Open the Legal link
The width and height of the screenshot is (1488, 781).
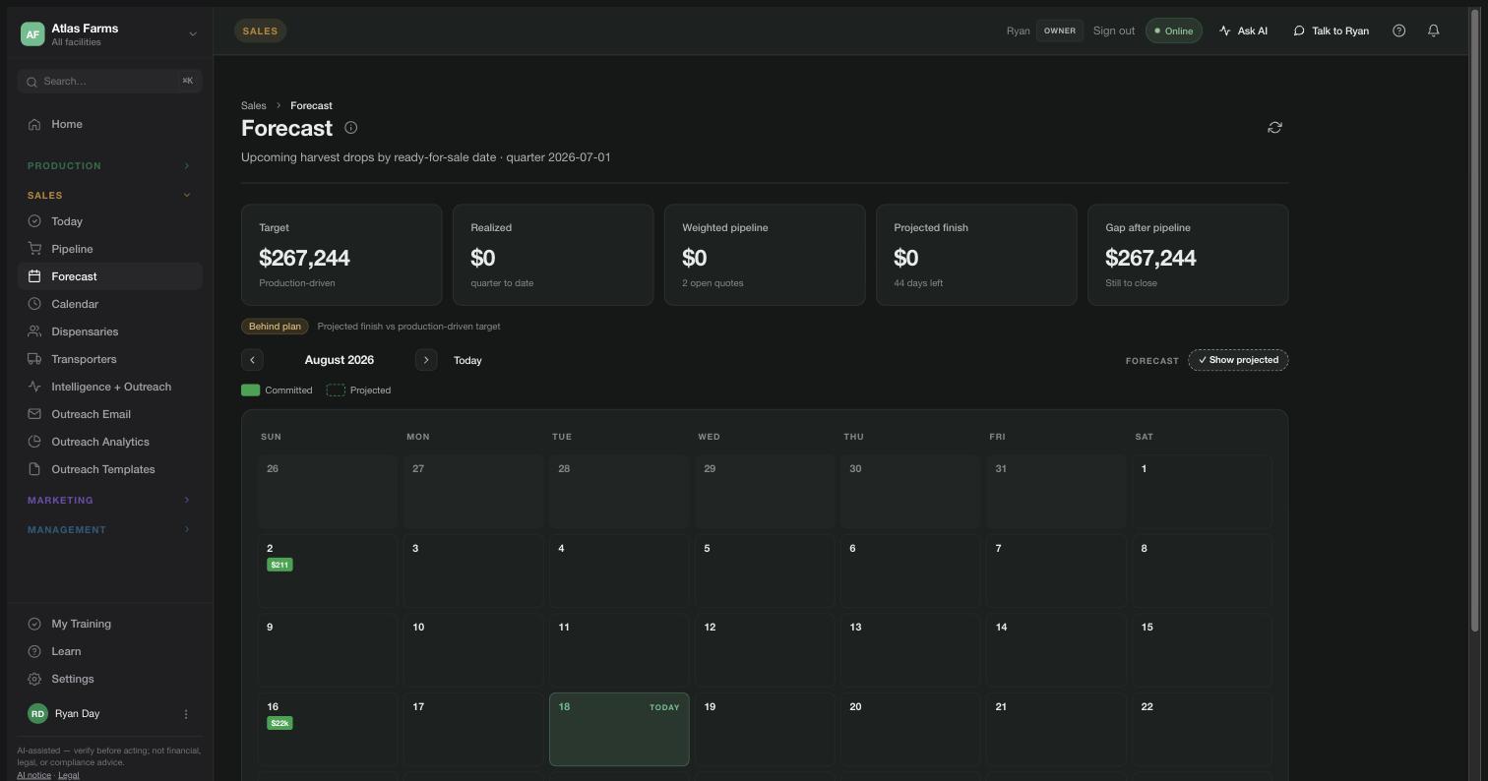(69, 775)
